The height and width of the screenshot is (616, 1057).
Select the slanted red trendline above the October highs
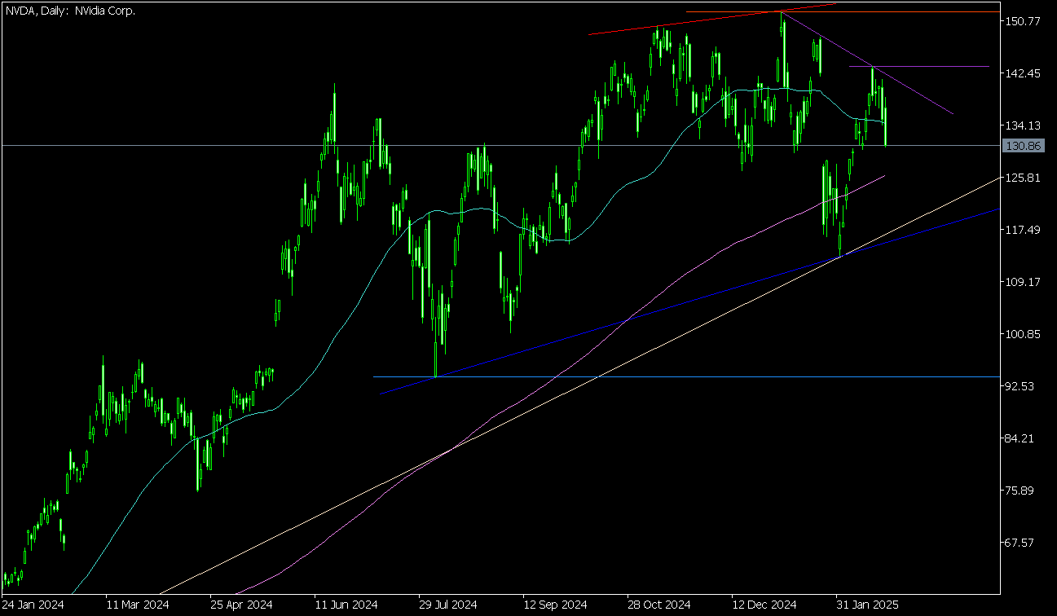point(712,20)
